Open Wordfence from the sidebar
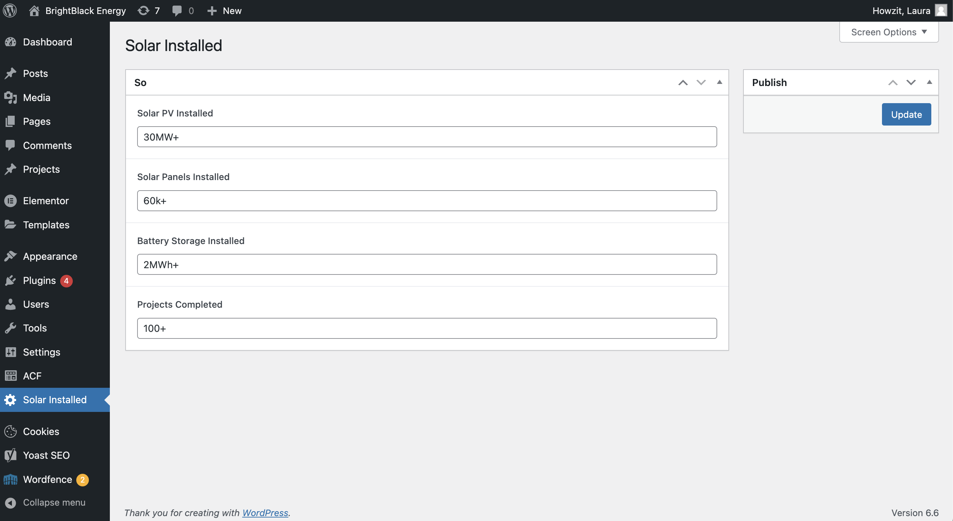953x521 pixels. click(x=47, y=479)
